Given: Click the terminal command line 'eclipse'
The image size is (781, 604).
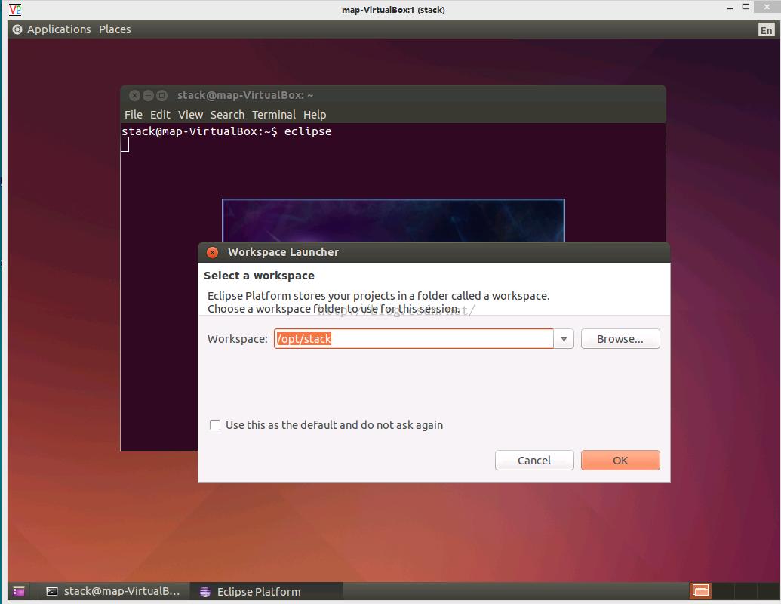Looking at the screenshot, I should pyautogui.click(x=308, y=131).
